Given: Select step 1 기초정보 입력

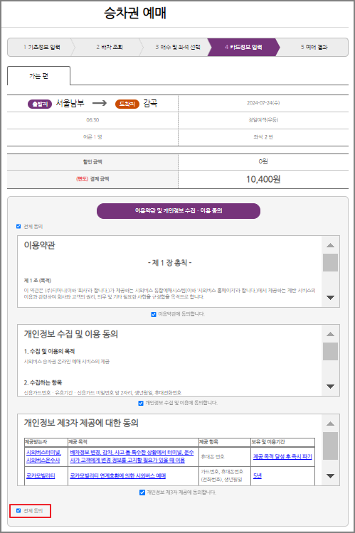Looking at the screenshot, I should (41, 47).
